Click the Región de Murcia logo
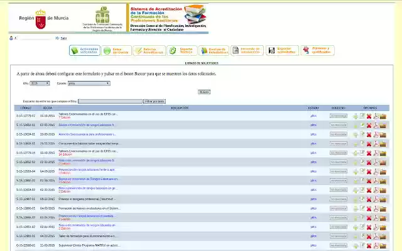Image resolution: width=402 pixels, height=251 pixels. tap(43, 18)
